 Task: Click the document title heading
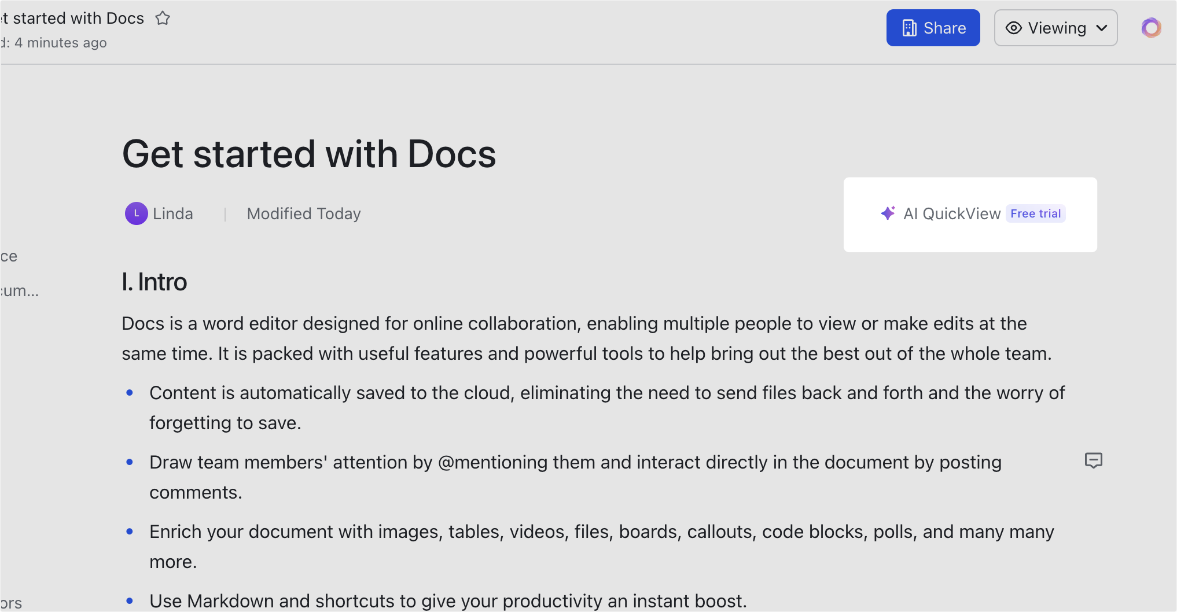pos(309,154)
